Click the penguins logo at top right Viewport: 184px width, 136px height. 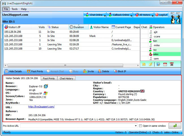176,18
